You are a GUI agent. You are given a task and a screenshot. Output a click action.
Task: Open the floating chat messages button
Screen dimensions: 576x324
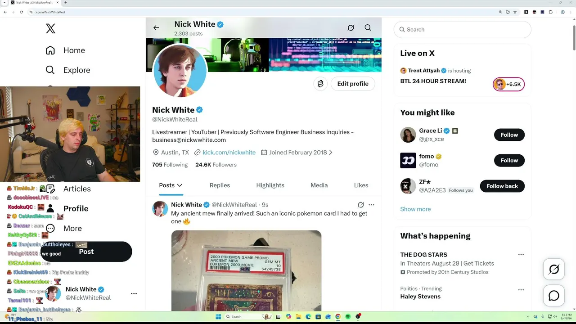pos(554,296)
